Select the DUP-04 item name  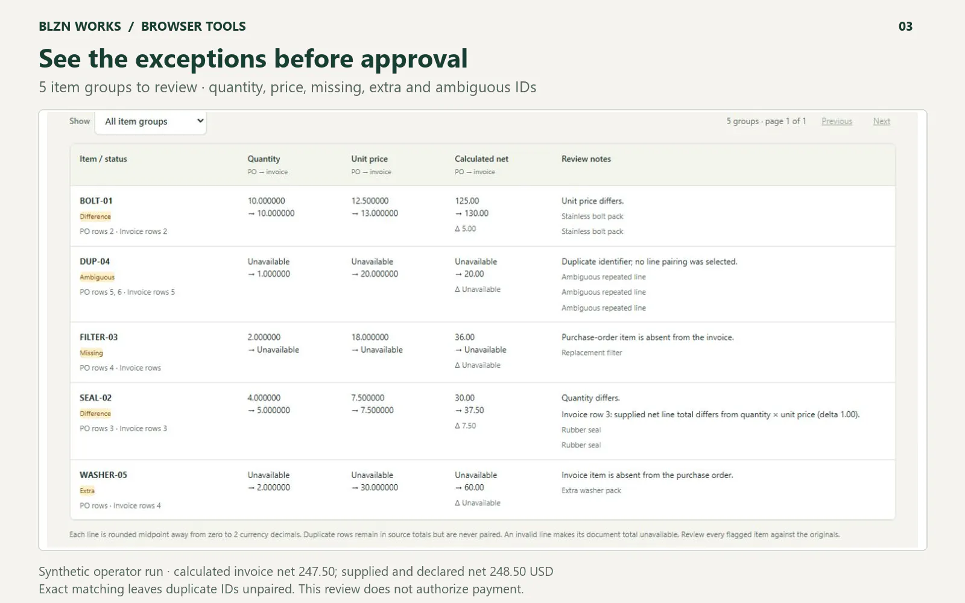(95, 262)
